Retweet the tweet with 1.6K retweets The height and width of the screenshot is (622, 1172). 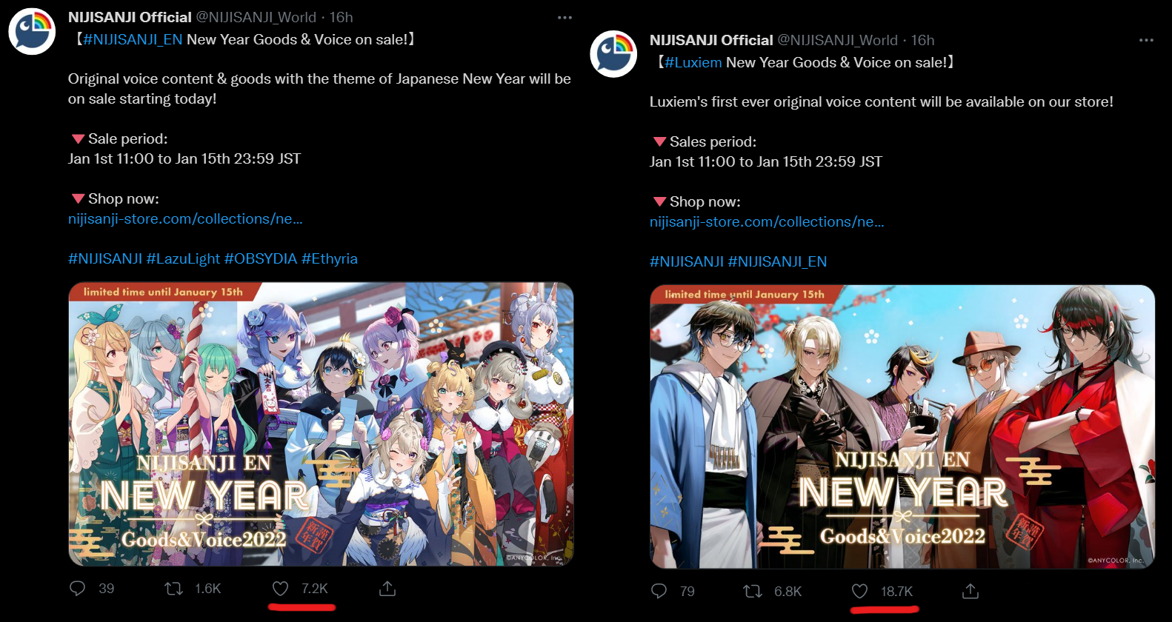point(173,589)
